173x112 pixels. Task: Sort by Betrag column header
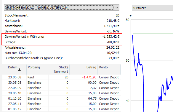(84, 69)
